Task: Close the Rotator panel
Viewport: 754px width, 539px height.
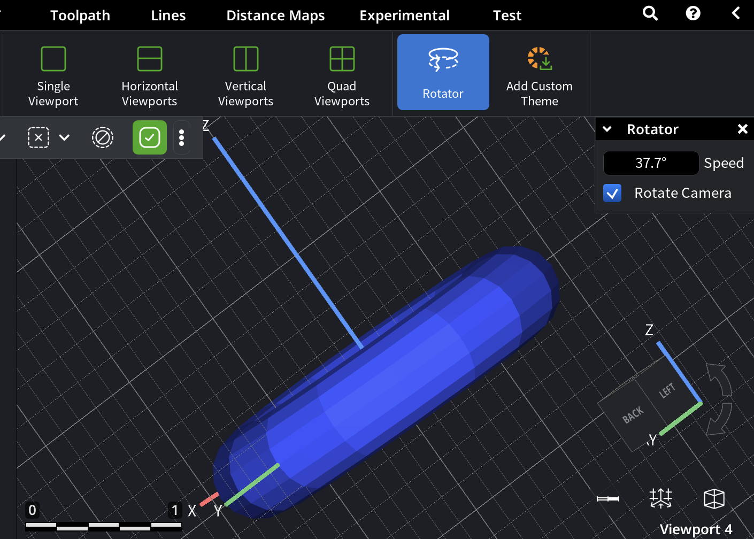Action: tap(743, 129)
